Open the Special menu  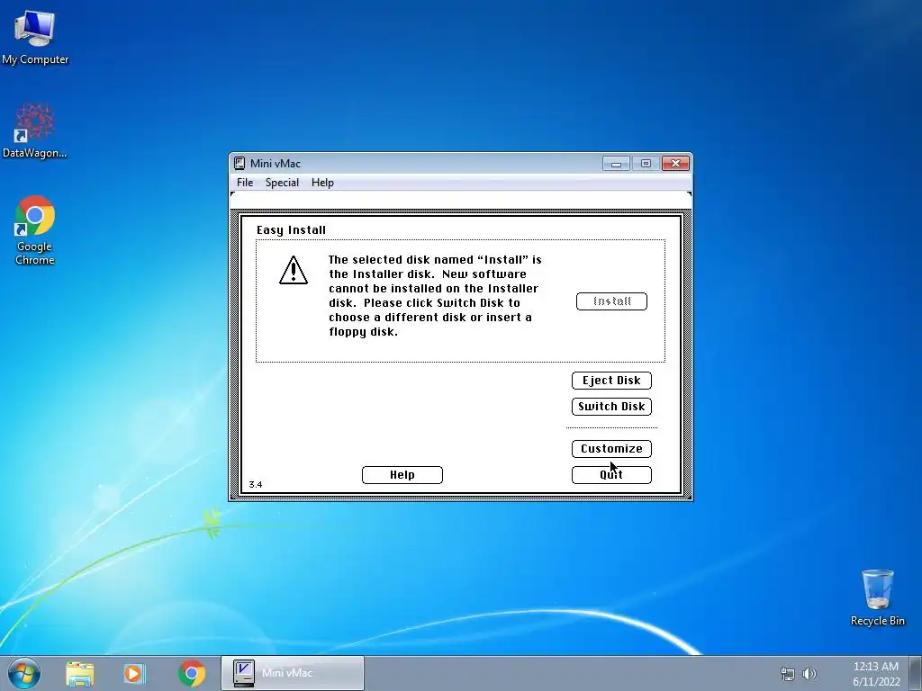click(282, 182)
